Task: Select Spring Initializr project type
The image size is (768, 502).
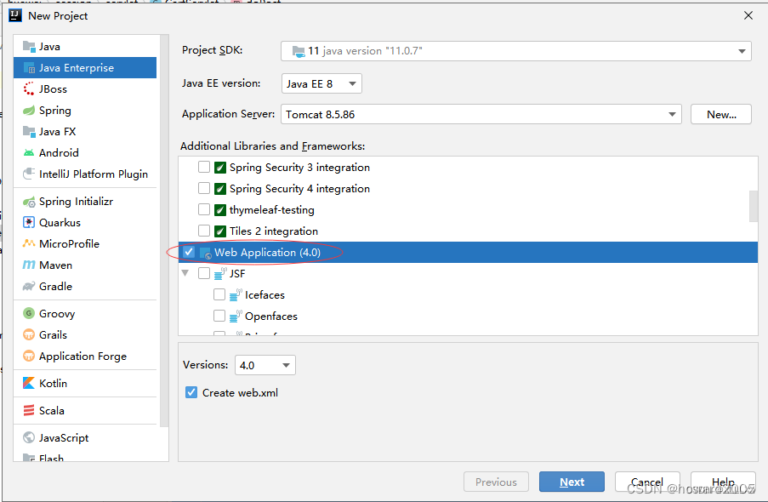Action: [x=85, y=202]
